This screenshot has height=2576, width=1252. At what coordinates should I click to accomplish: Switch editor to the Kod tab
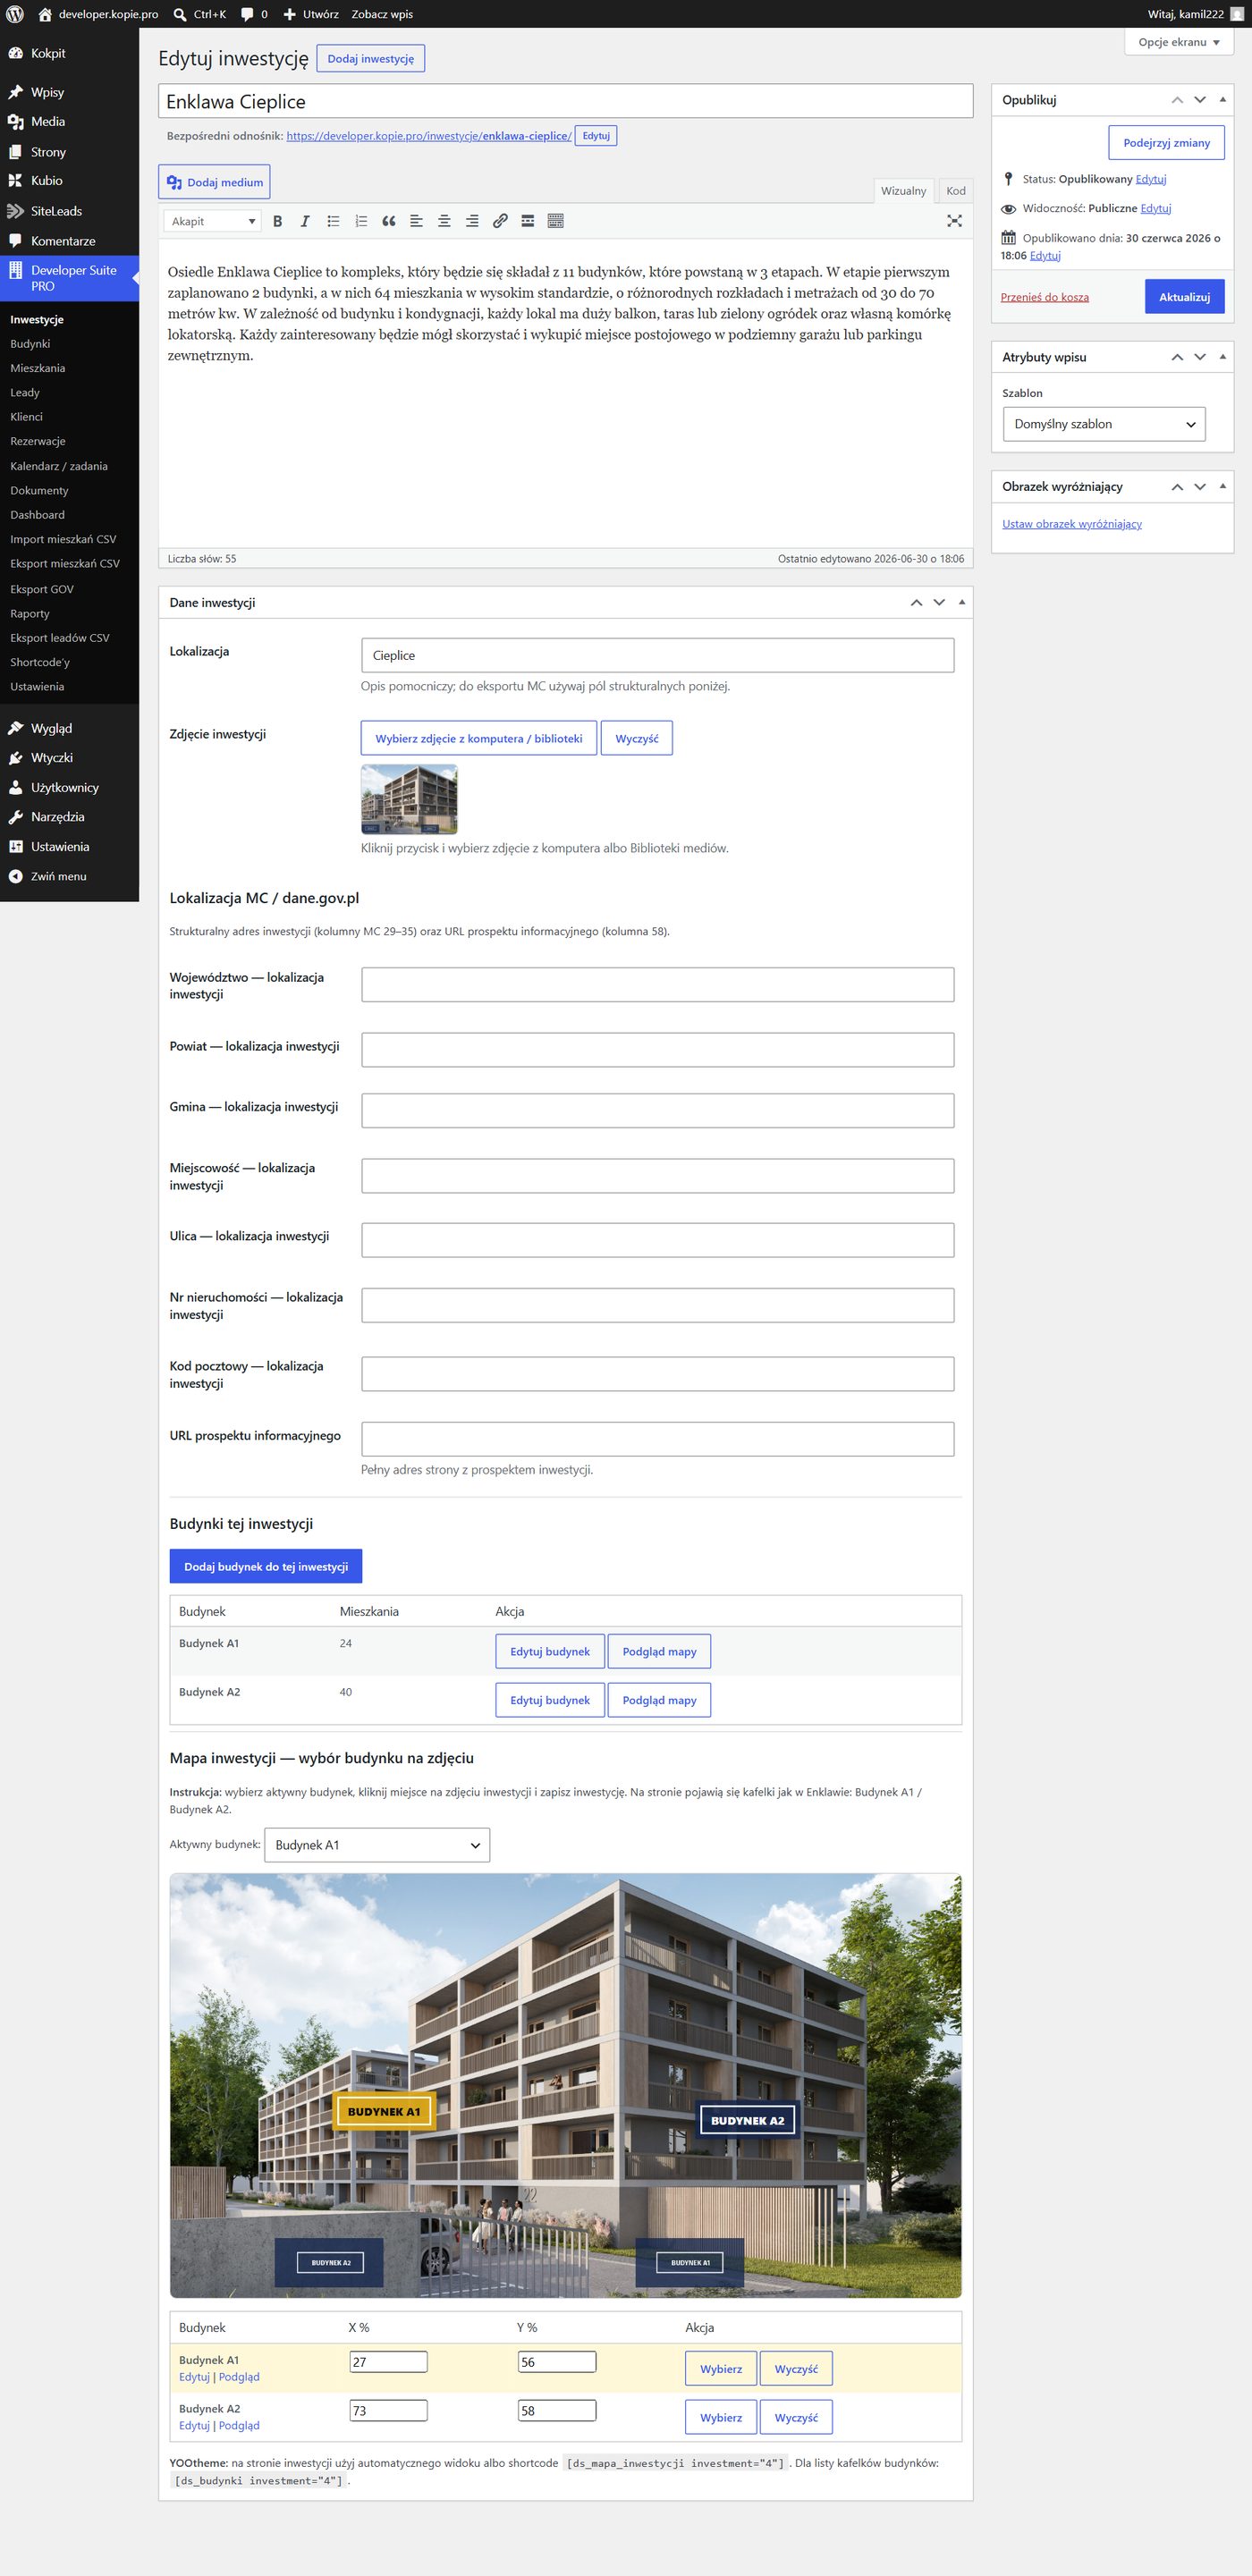(x=955, y=191)
